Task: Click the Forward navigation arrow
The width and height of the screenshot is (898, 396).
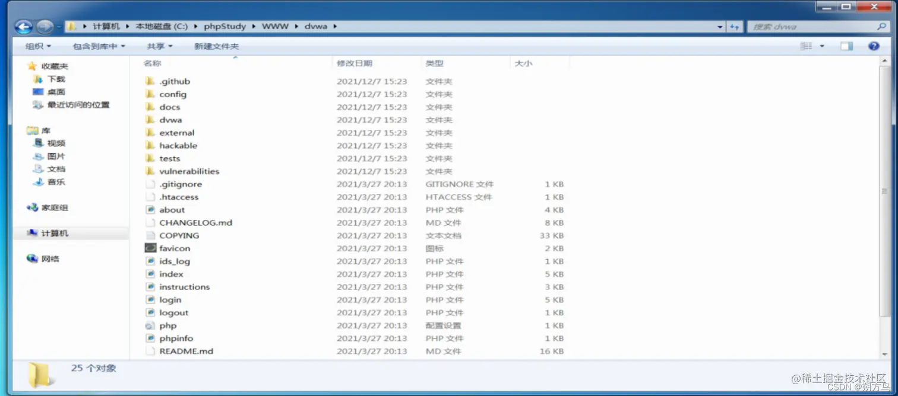Action: pyautogui.click(x=44, y=27)
